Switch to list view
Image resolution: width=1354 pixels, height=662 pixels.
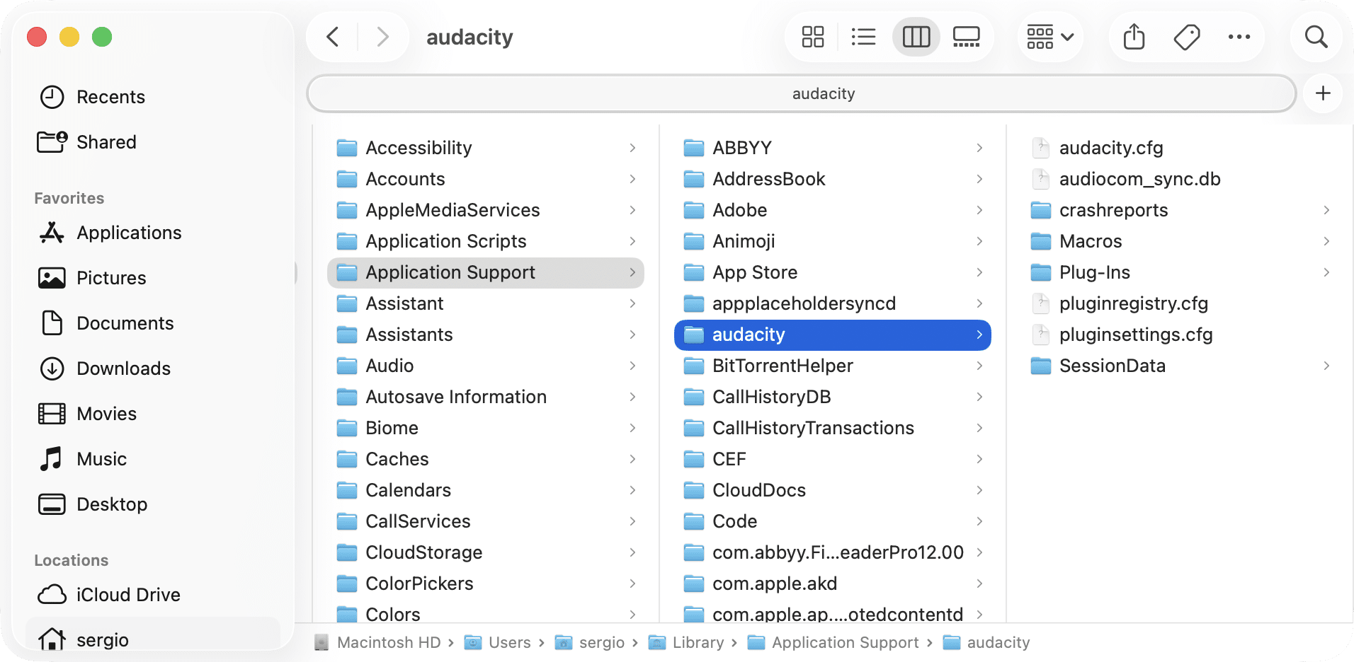pyautogui.click(x=863, y=37)
